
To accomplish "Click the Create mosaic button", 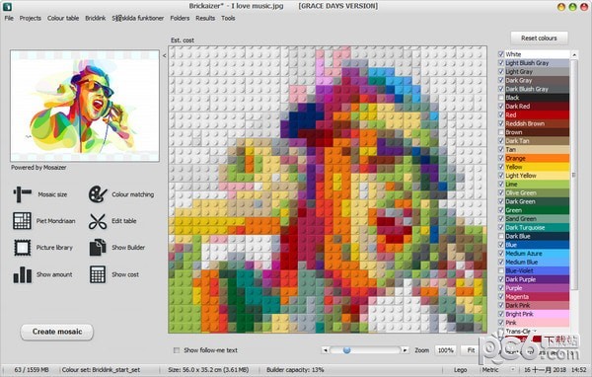I will tap(56, 332).
